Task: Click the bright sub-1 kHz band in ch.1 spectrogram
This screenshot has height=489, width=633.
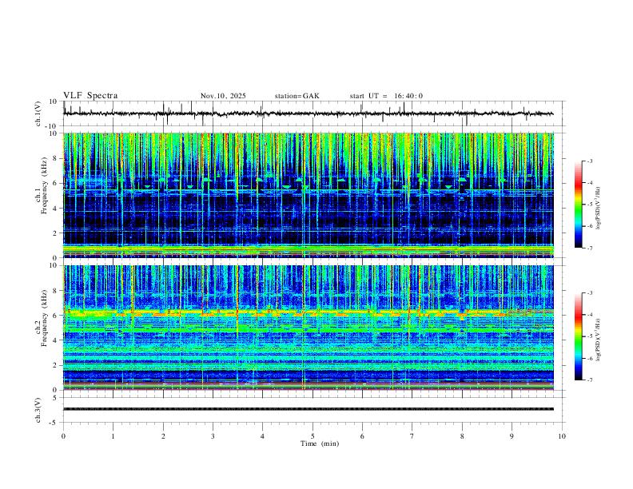Action: tap(309, 250)
